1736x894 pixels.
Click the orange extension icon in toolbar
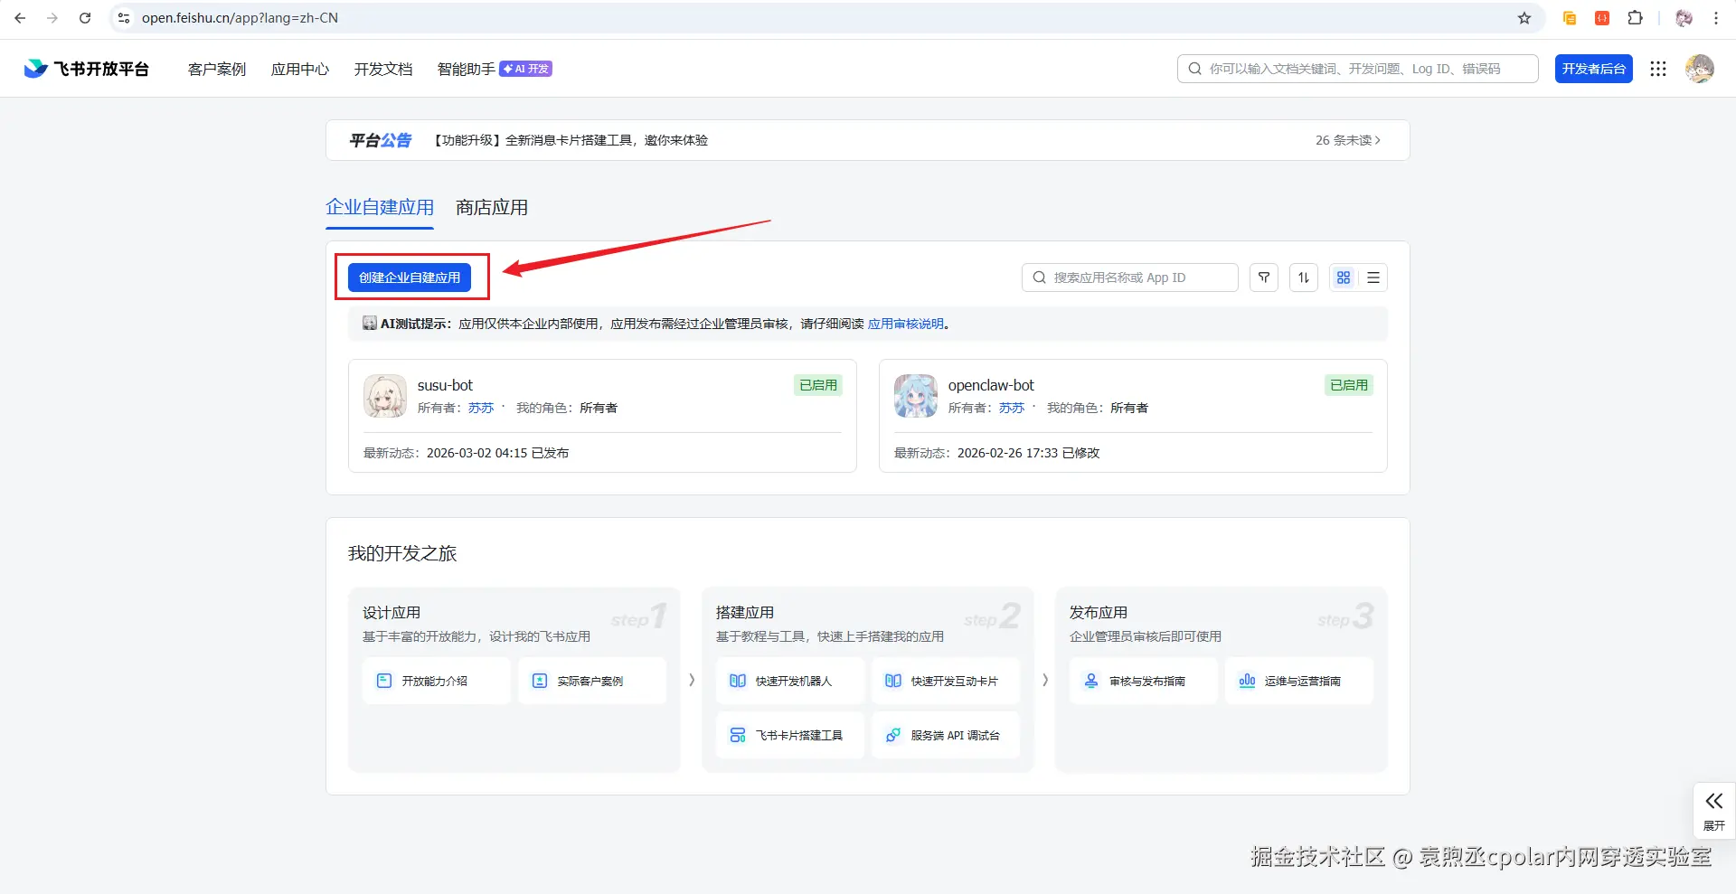1570,18
